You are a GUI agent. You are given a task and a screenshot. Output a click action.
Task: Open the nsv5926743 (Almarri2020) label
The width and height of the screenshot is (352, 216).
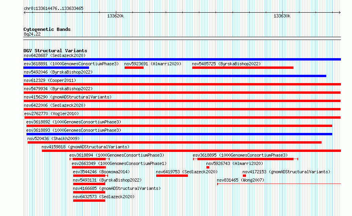tap(235, 163)
